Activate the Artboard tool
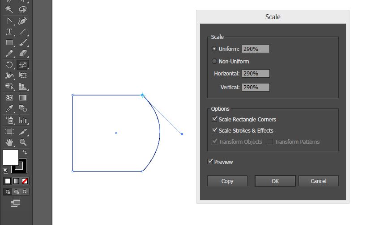Viewport: 371px width, 225px height. tap(9, 132)
